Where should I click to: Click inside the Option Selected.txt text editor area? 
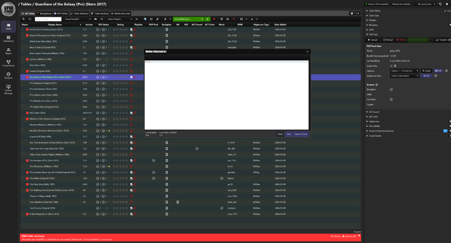[226, 95]
